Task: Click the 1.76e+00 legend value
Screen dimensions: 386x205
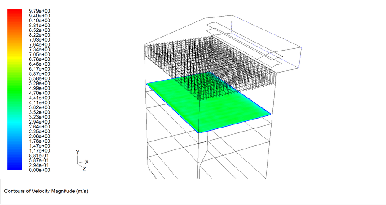Action: [x=39, y=141]
